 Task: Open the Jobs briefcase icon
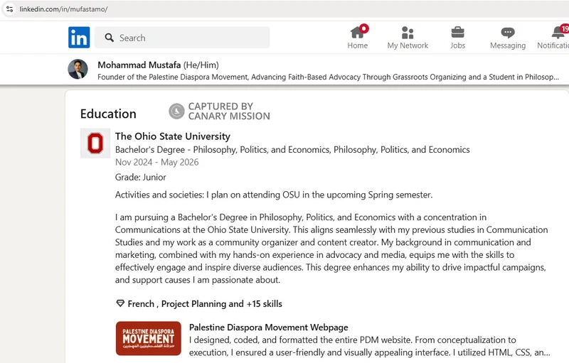coord(457,33)
